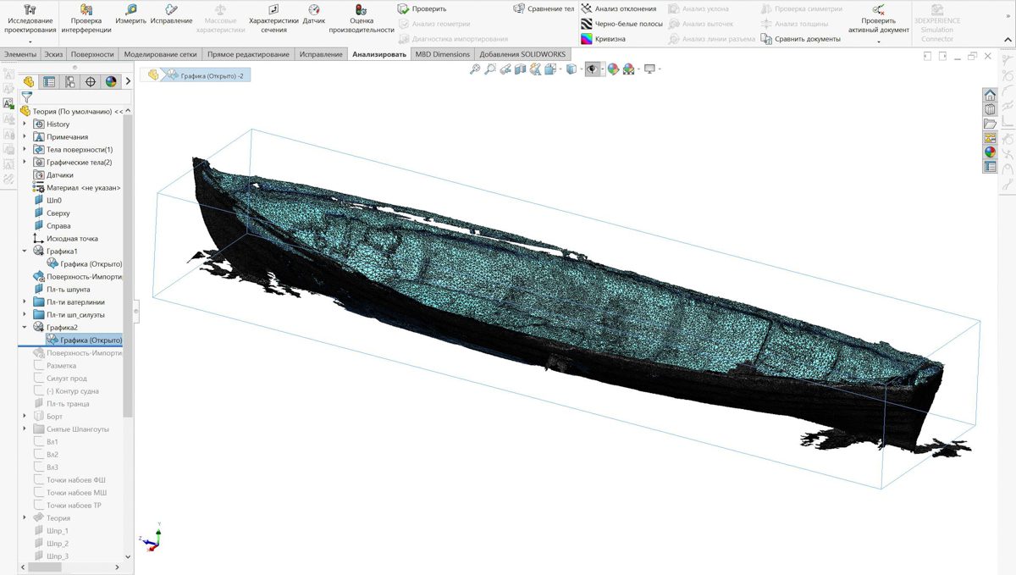Open Проверить активный документ dropdown arrow
The width and height of the screenshot is (1016, 575).
click(x=879, y=41)
